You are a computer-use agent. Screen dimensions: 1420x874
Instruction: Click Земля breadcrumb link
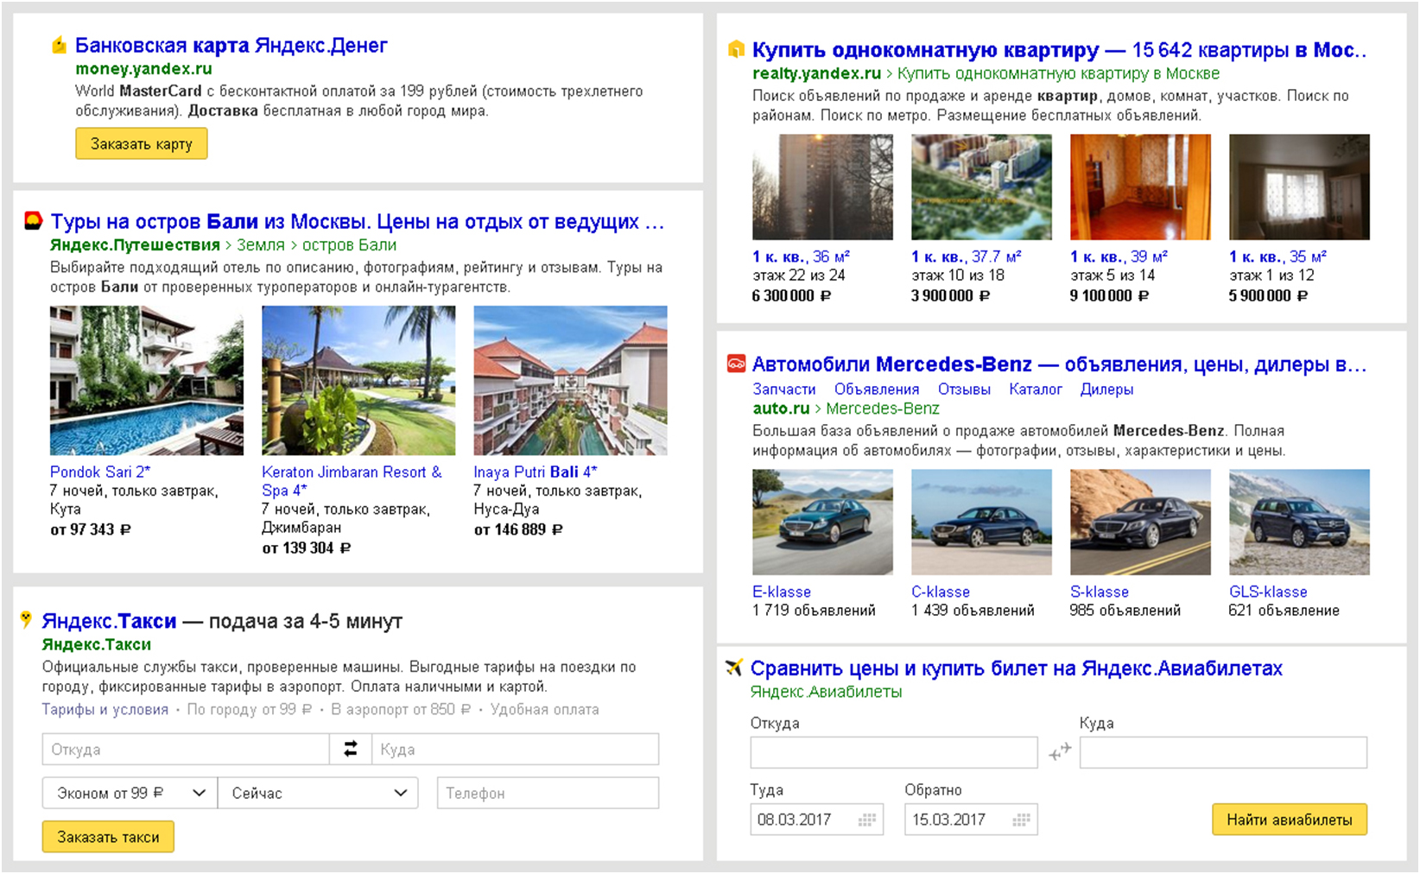coord(261,244)
